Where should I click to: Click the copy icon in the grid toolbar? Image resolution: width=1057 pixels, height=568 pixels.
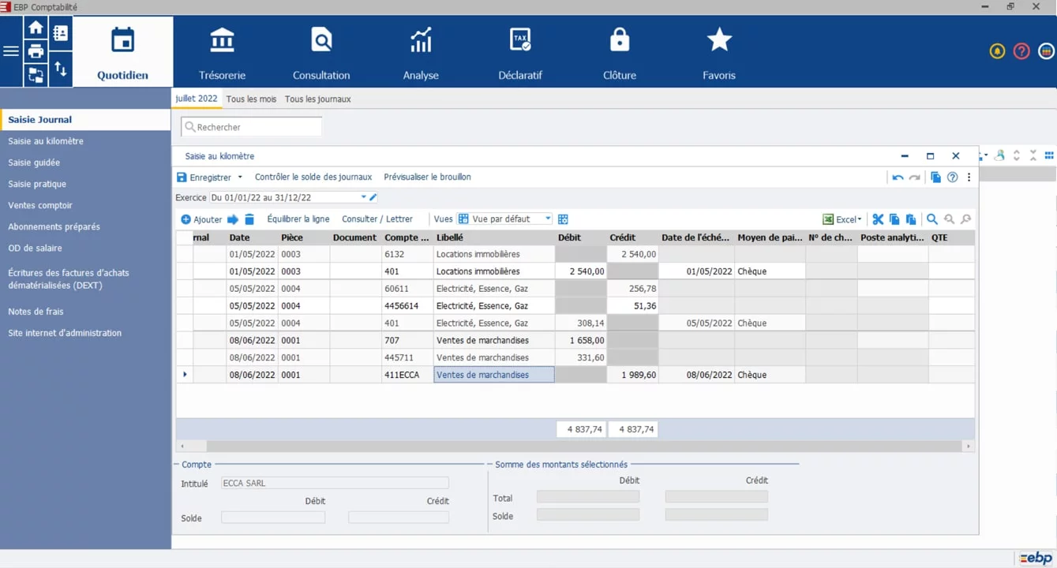(895, 219)
